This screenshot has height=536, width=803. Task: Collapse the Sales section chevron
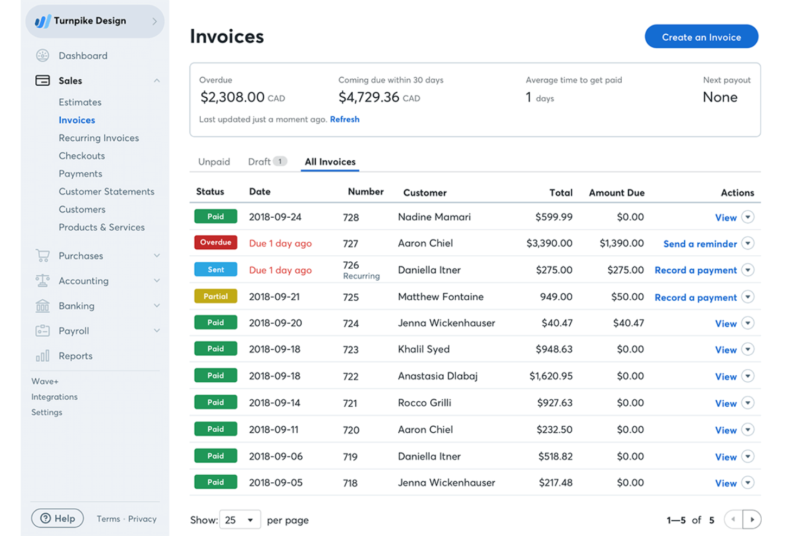pyautogui.click(x=157, y=80)
